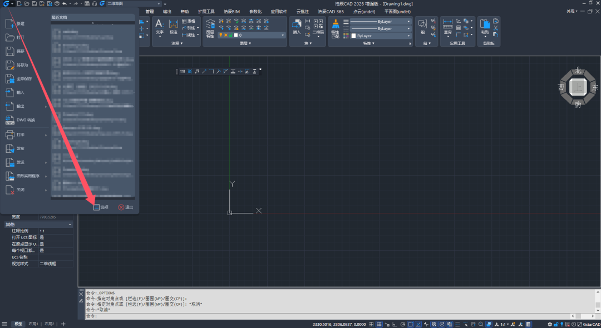Click the Undo arrow in quick-access toolbar
Image resolution: width=601 pixels, height=328 pixels.
65,3
